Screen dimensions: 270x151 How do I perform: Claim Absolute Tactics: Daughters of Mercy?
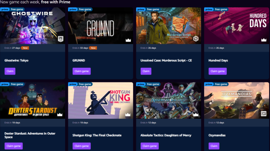click(x=150, y=146)
